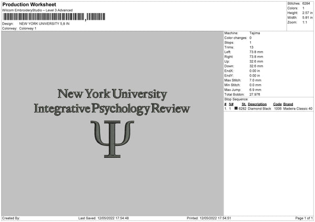Viewport: 315px width, 222px height.
Task: Click the N# column header
Action: tap(231, 104)
